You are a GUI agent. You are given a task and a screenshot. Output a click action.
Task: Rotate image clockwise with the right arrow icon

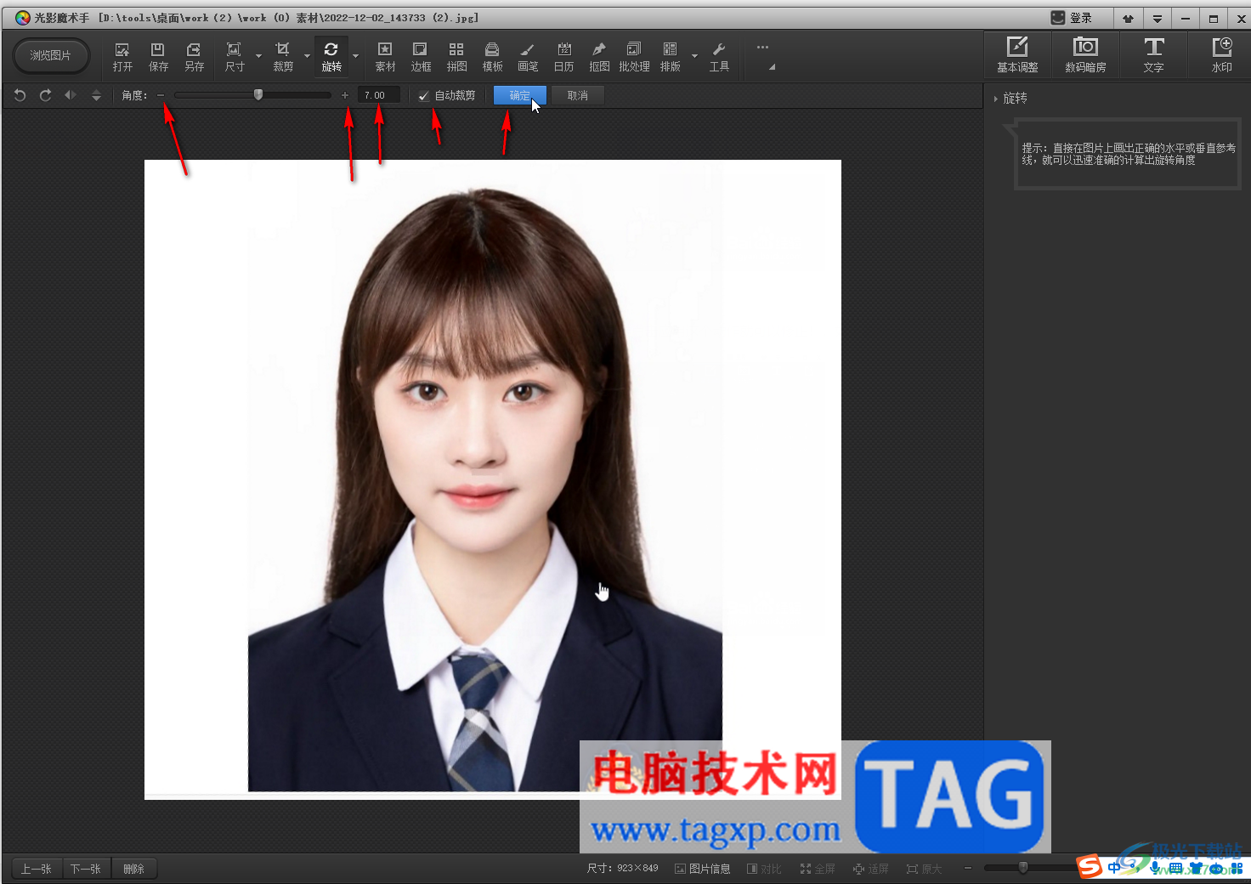46,95
